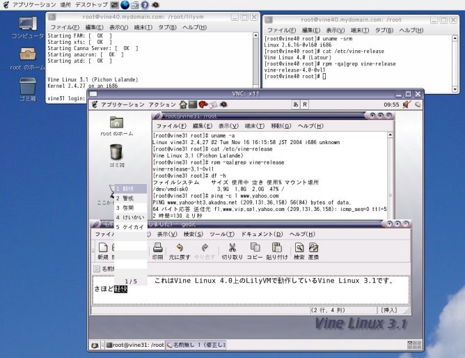Open 移動 menu in vine31 terminal

pos(281,126)
